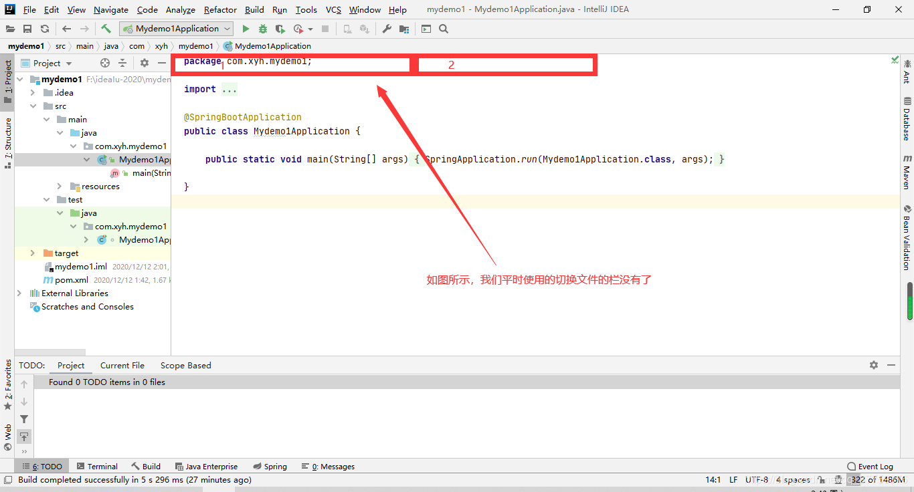Expand the folded import statement
914x492 pixels.
230,89
